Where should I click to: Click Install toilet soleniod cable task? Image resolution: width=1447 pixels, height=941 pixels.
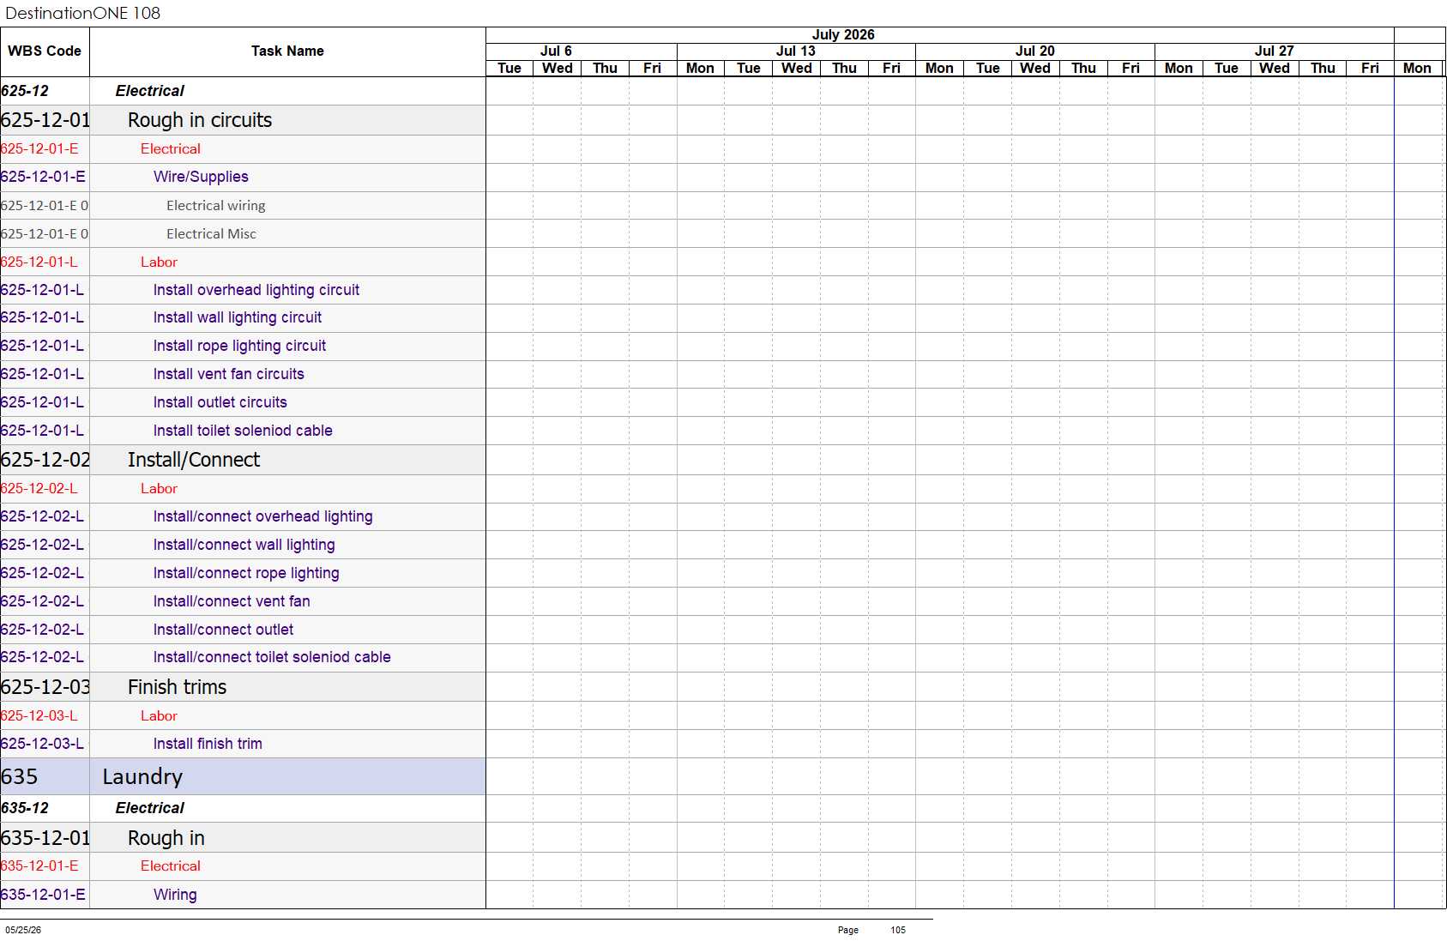coord(243,431)
